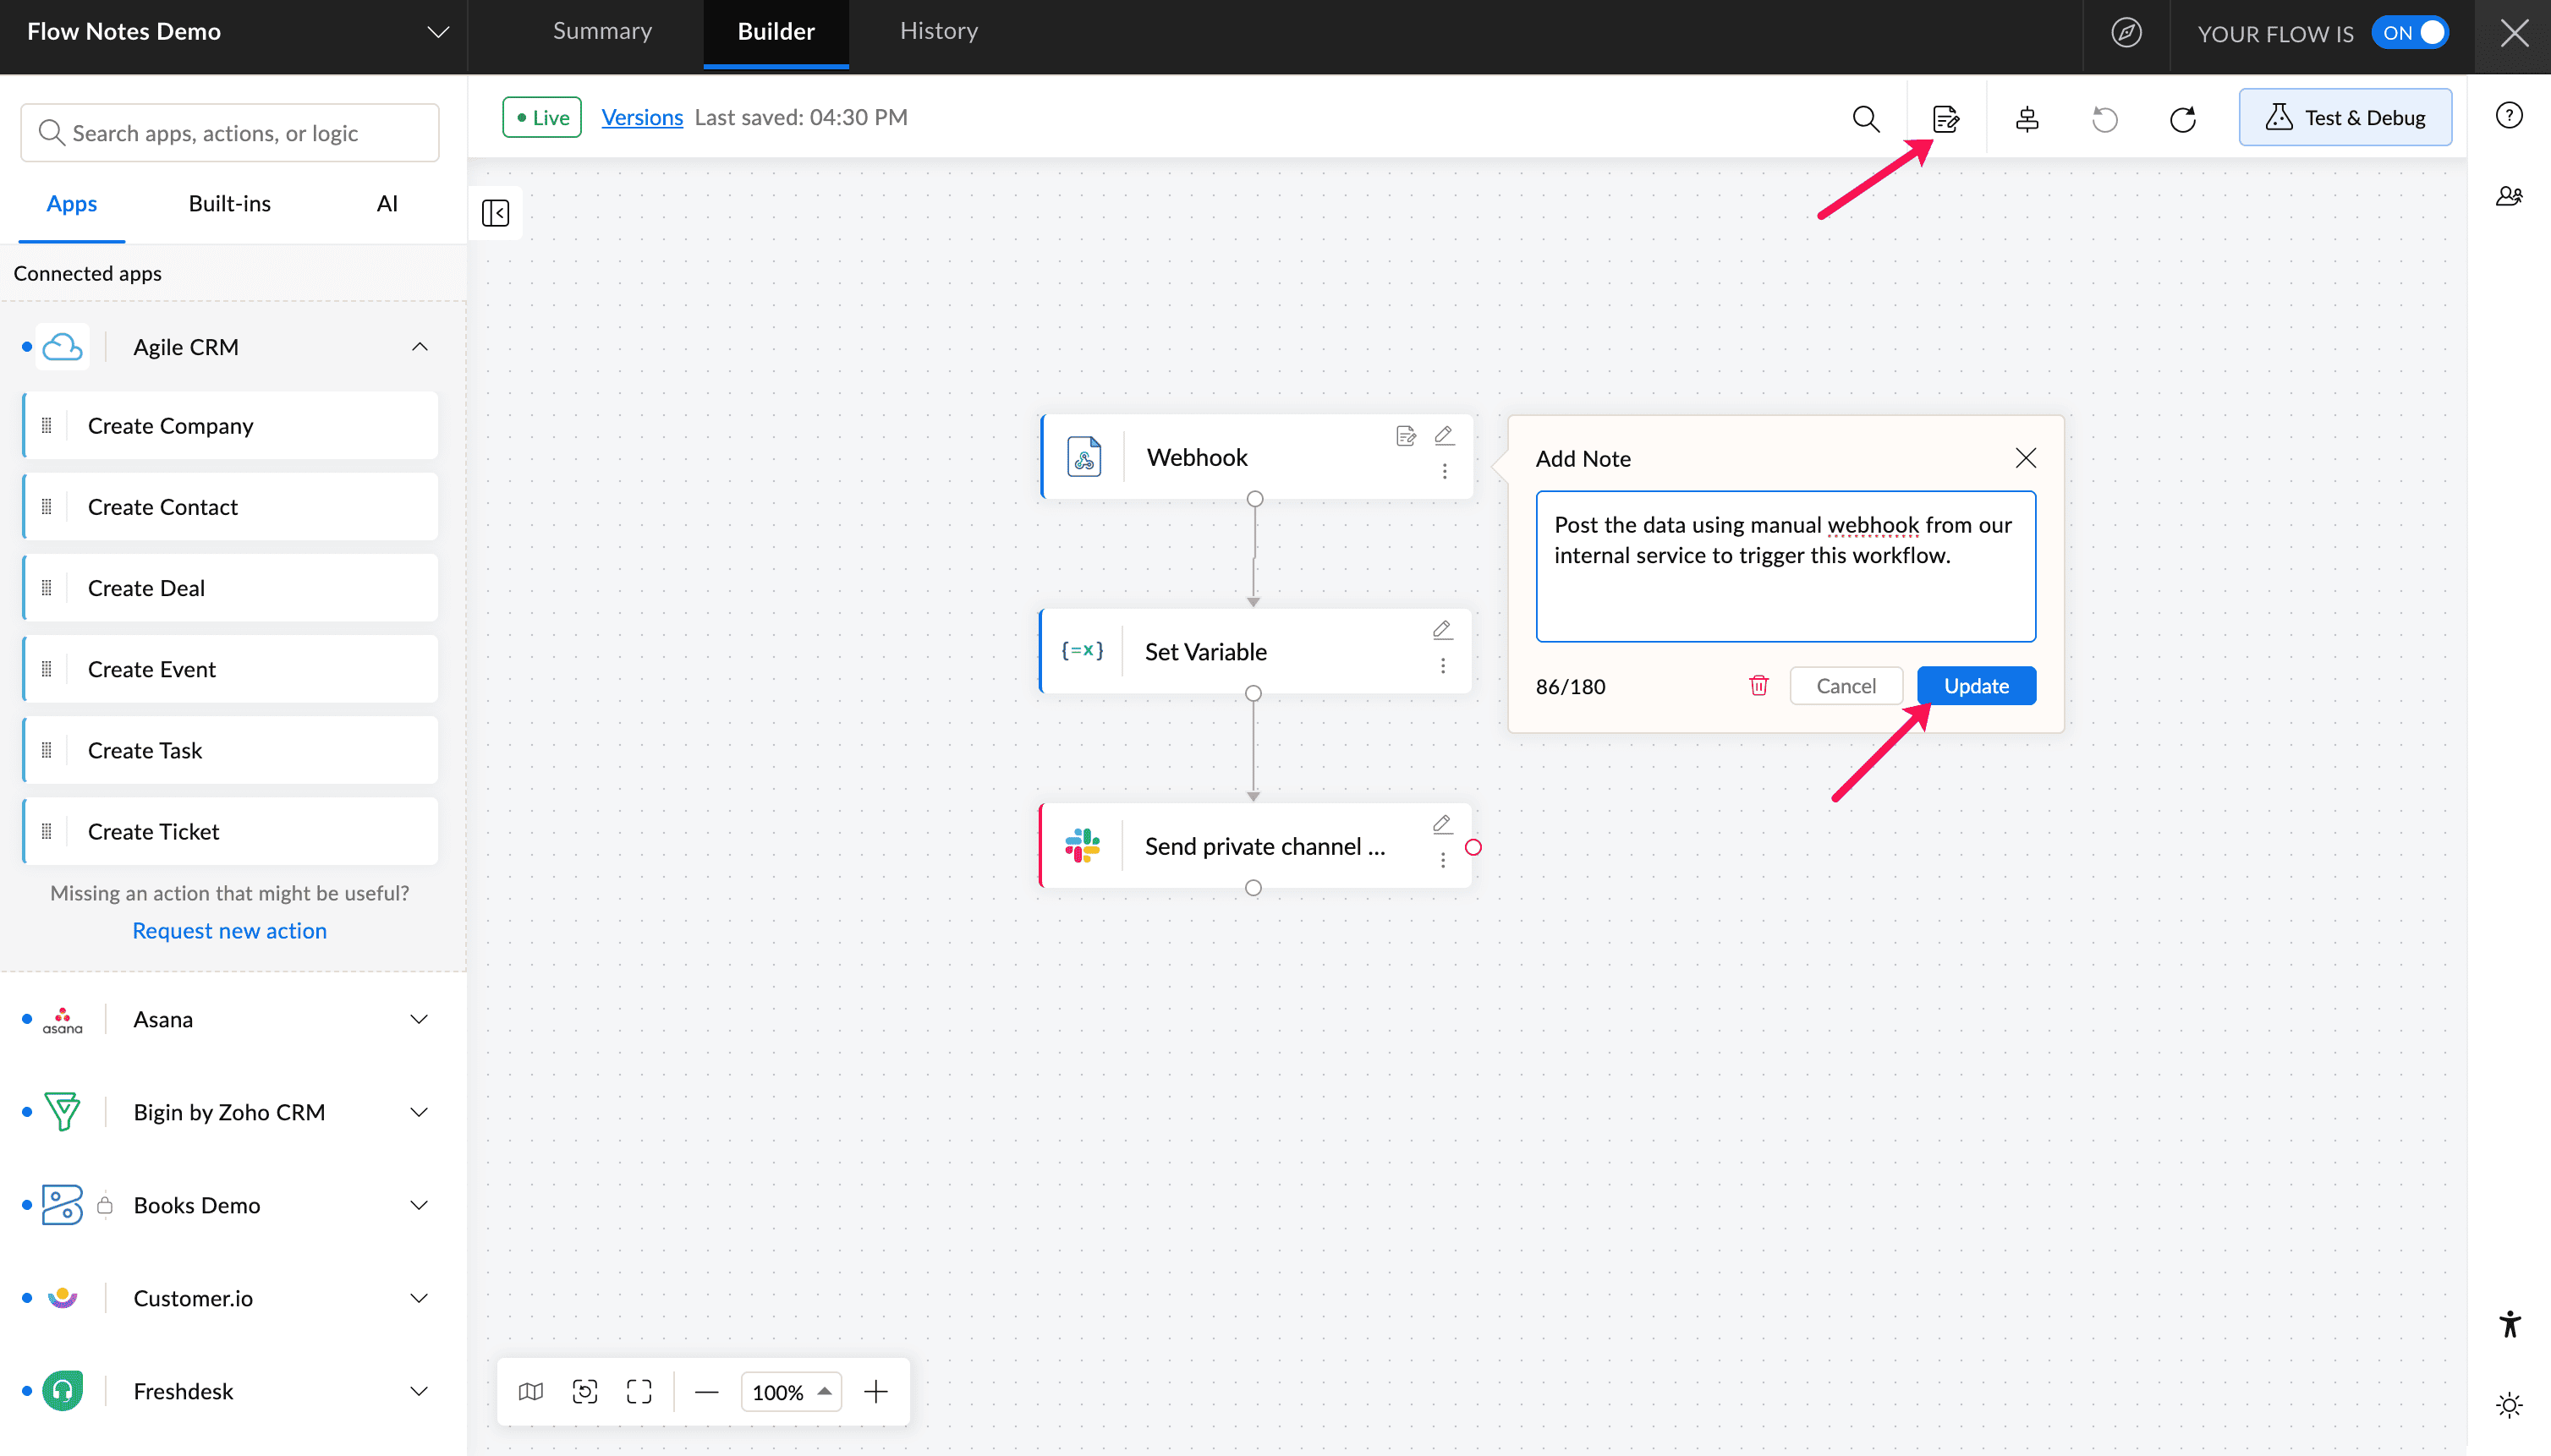This screenshot has height=1456, width=2551.
Task: Collapse the Agile CRM section
Action: pos(420,347)
